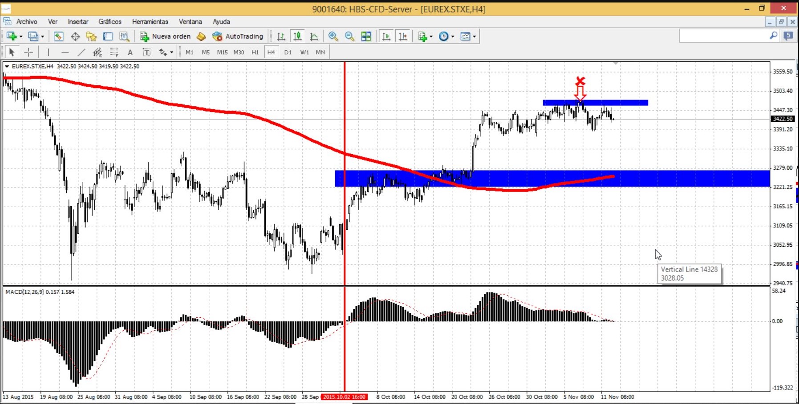Toggle AutoTrading on or off
The height and width of the screenshot is (404, 799).
[238, 36]
